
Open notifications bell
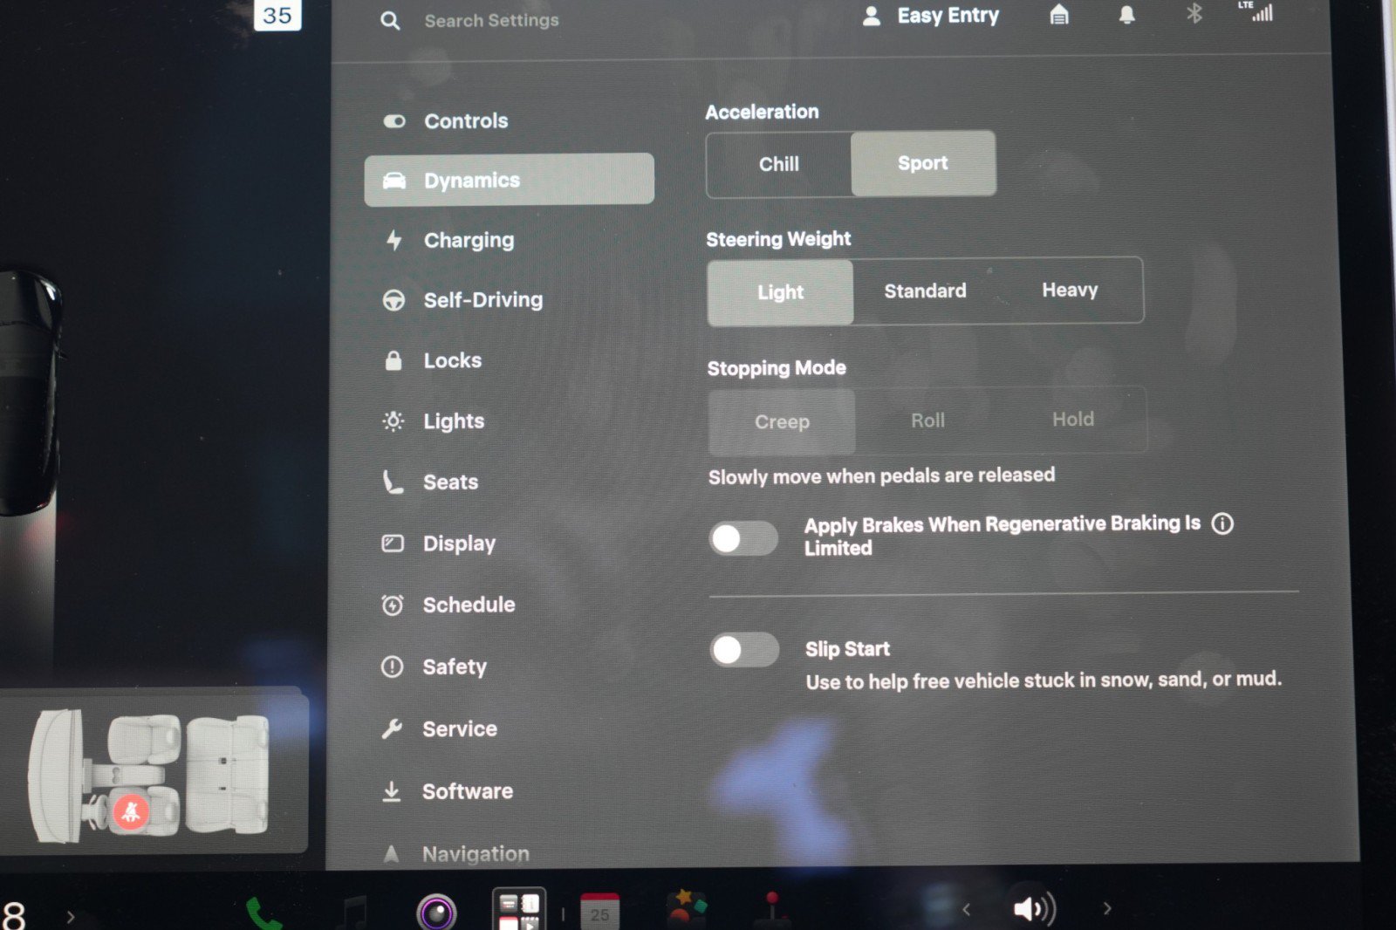coord(1126,15)
